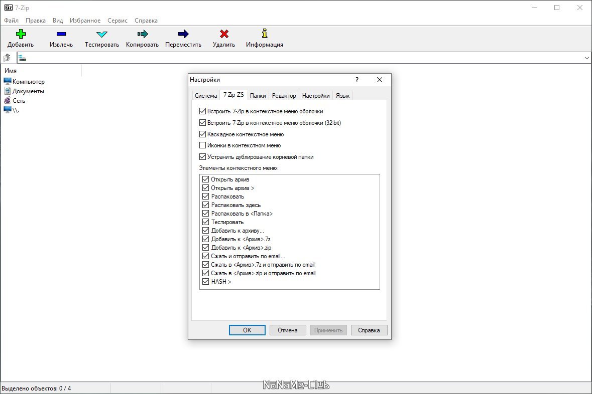Open the Сервис menu
592x394 pixels.
[117, 21]
